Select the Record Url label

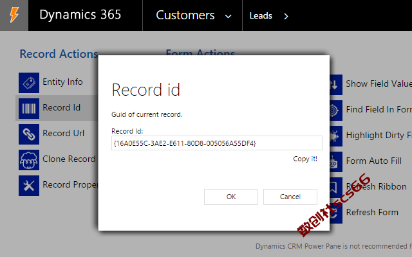pos(63,133)
